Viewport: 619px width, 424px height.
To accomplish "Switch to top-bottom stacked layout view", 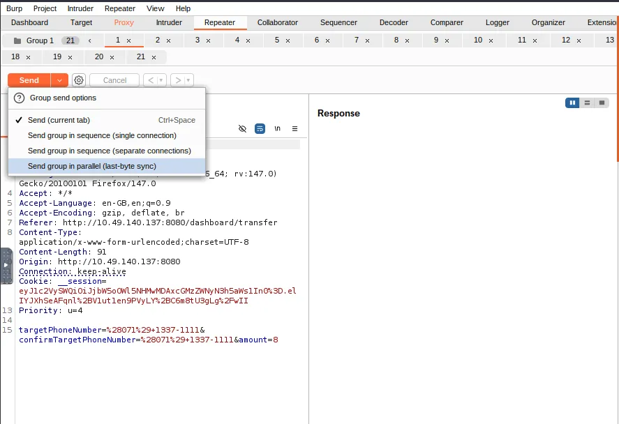I will tap(588, 103).
